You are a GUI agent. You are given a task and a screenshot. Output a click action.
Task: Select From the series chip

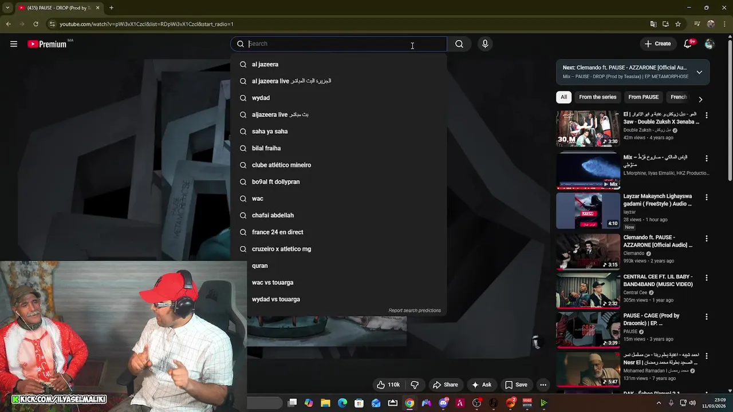coord(597,97)
